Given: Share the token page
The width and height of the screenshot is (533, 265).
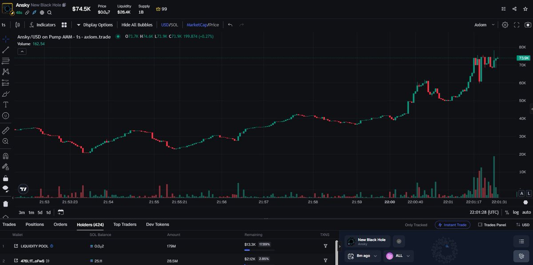Looking at the screenshot, I should coord(514,8).
